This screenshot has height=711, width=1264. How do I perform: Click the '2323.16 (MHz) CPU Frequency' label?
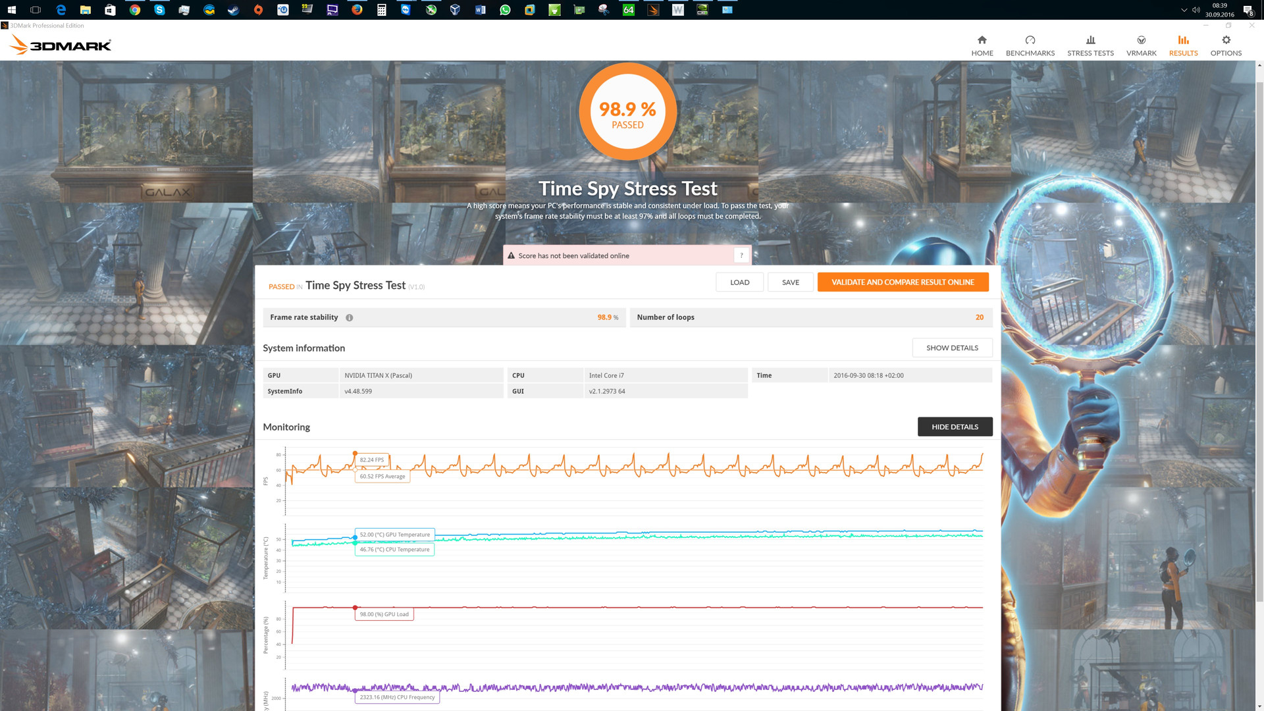(397, 697)
